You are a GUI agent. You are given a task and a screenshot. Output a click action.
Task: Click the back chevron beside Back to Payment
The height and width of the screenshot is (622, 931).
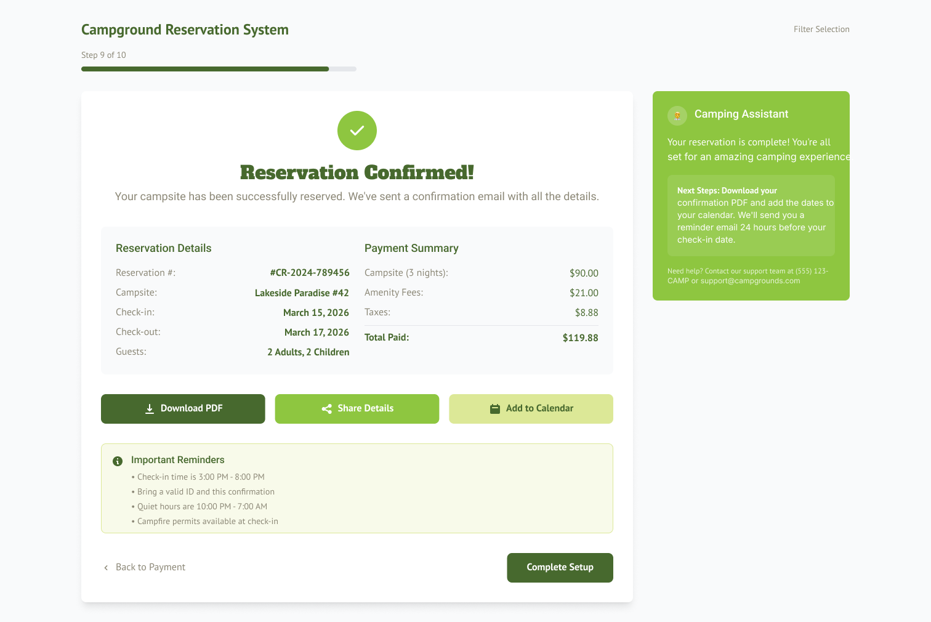pyautogui.click(x=106, y=568)
